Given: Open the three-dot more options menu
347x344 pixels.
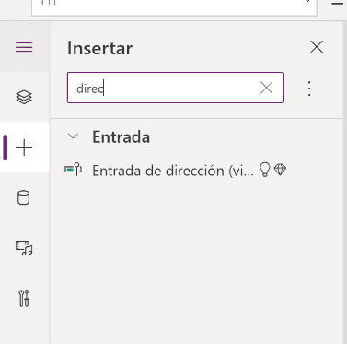Looking at the screenshot, I should pos(309,89).
